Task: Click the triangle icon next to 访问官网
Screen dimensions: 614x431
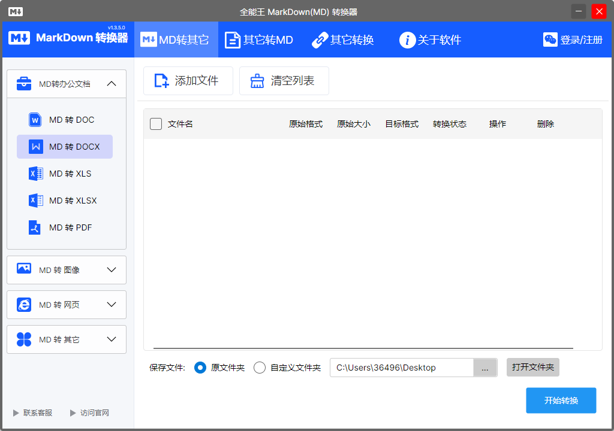Action: (73, 413)
